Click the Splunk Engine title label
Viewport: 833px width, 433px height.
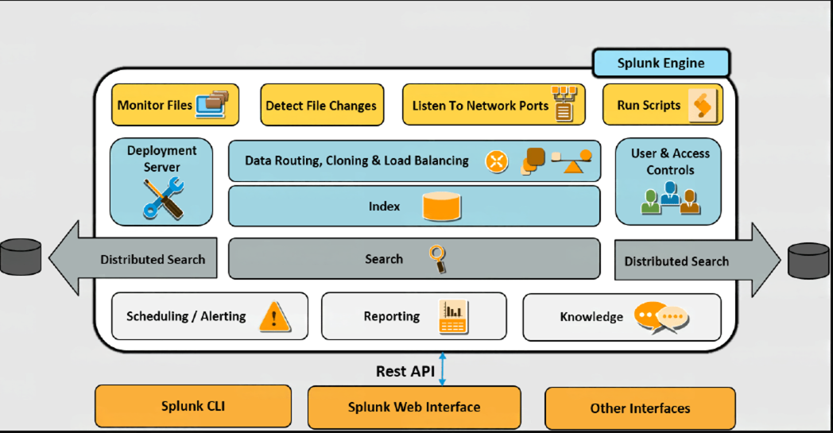tap(661, 63)
